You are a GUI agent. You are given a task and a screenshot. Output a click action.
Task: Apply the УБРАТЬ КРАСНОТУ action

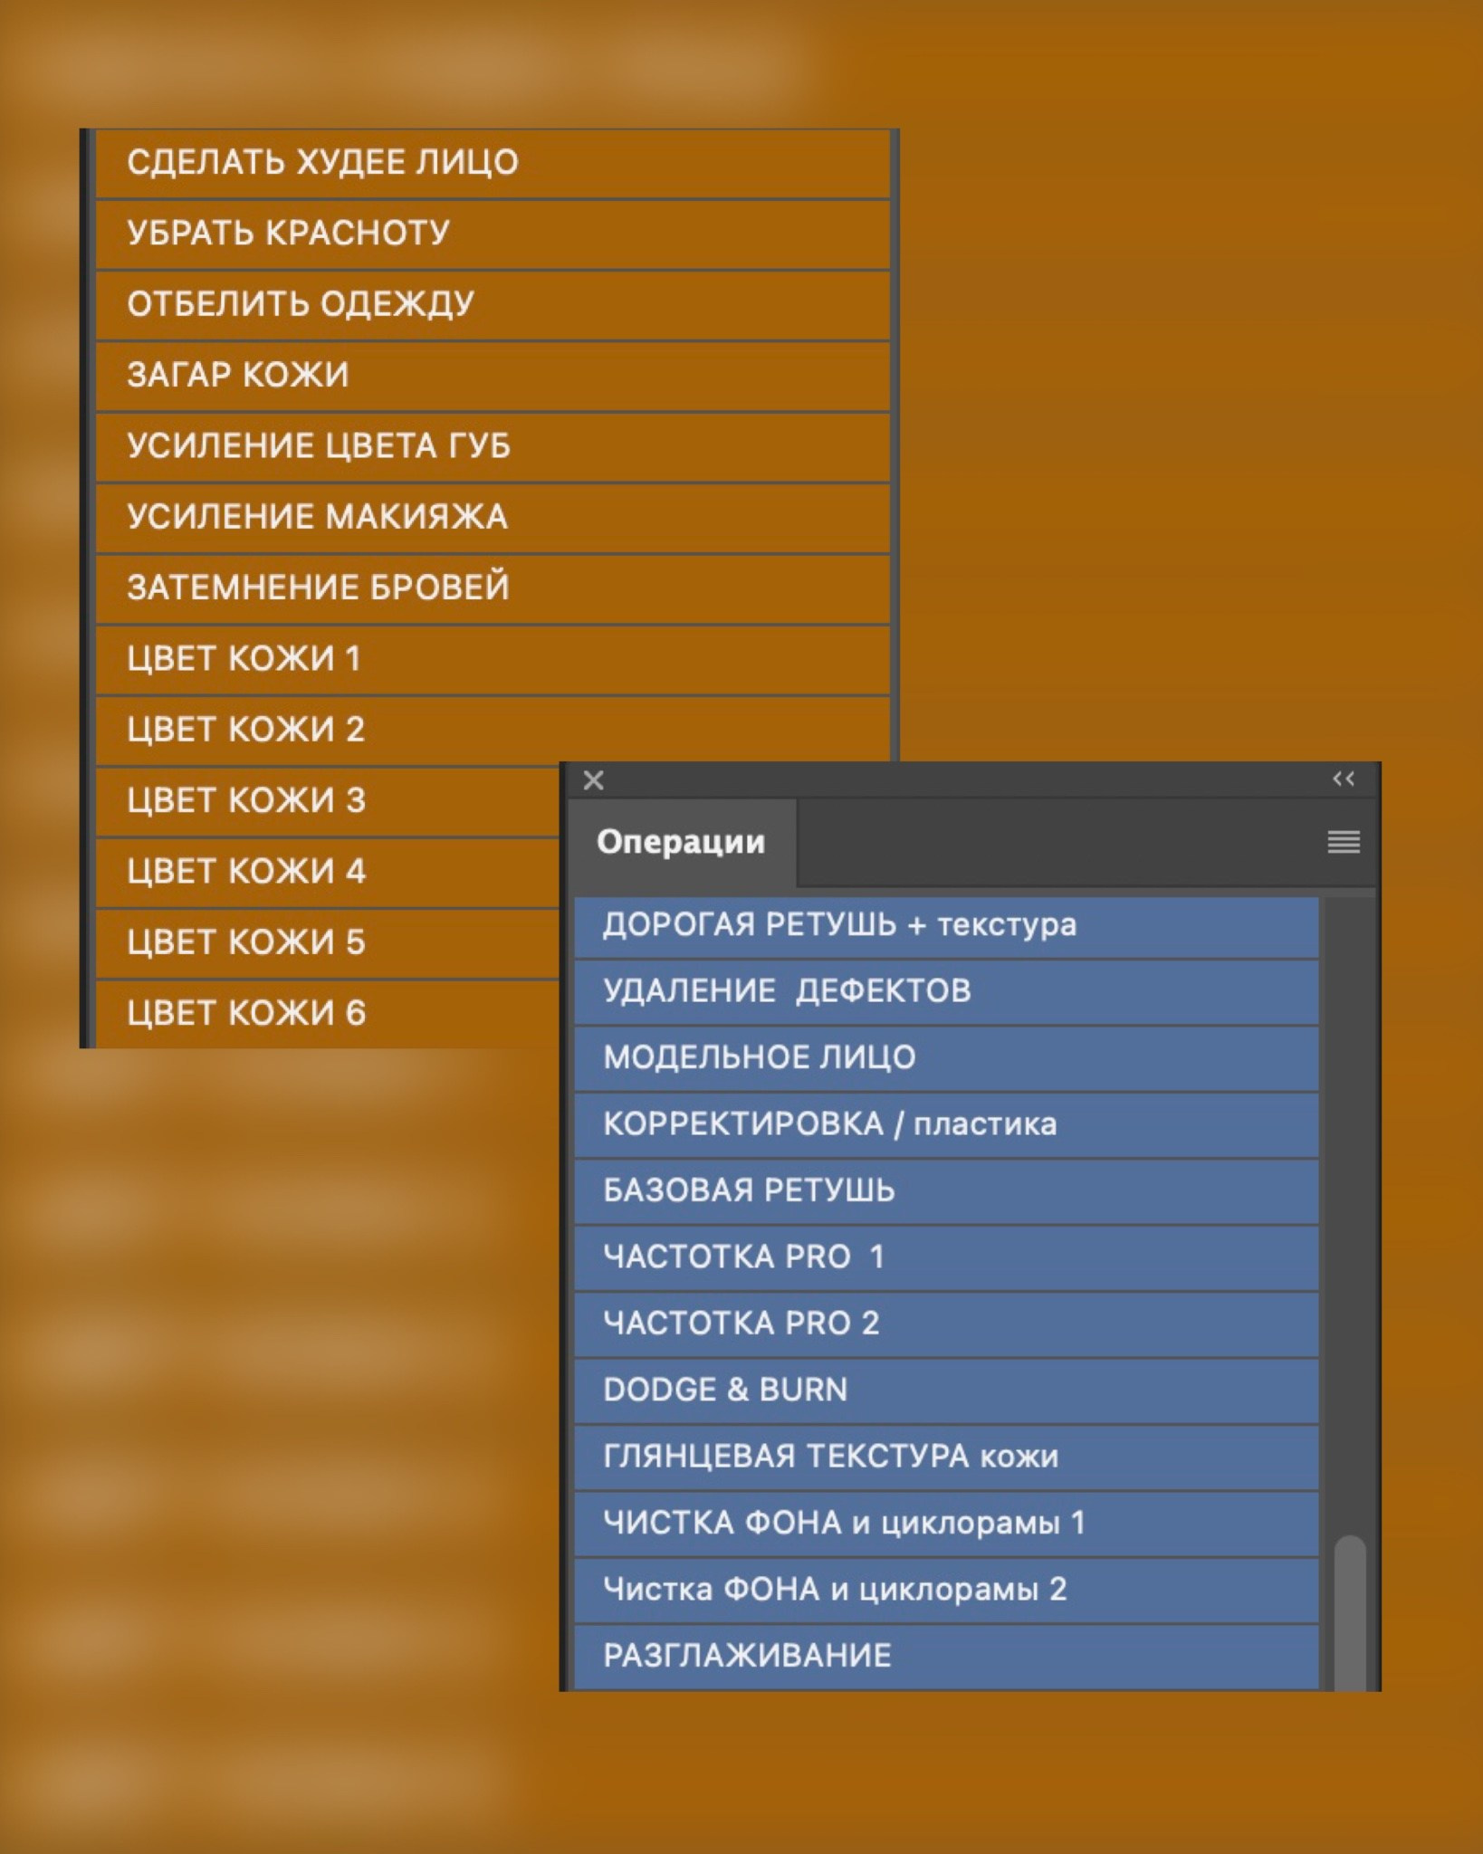(493, 234)
